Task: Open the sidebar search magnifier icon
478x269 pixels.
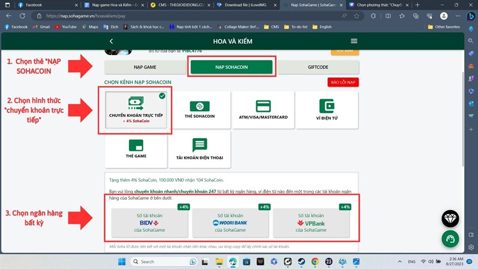Action: pyautogui.click(x=471, y=41)
